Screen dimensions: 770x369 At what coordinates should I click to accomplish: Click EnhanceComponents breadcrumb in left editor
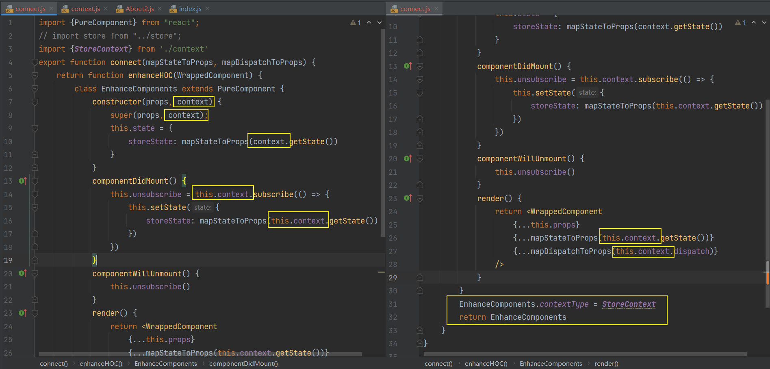166,363
